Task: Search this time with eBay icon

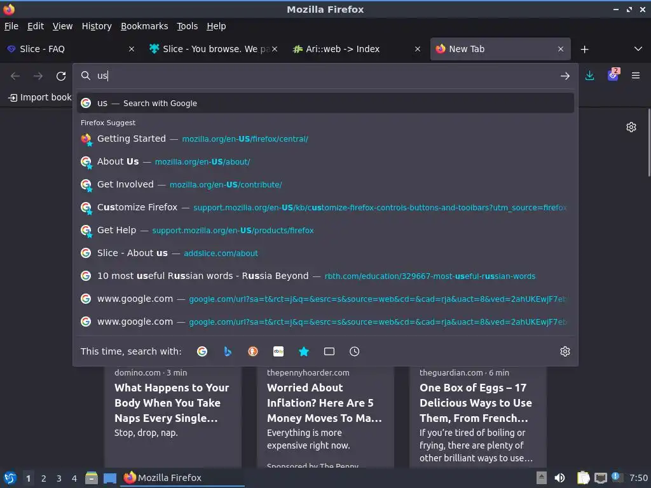Action: (x=278, y=351)
